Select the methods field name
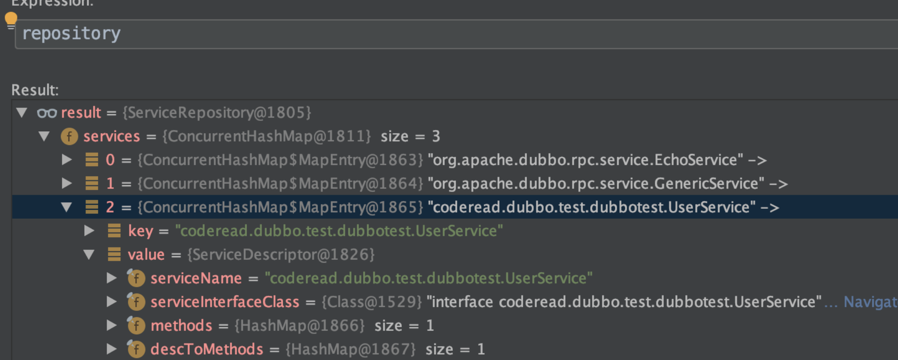The image size is (898, 360). 181,326
